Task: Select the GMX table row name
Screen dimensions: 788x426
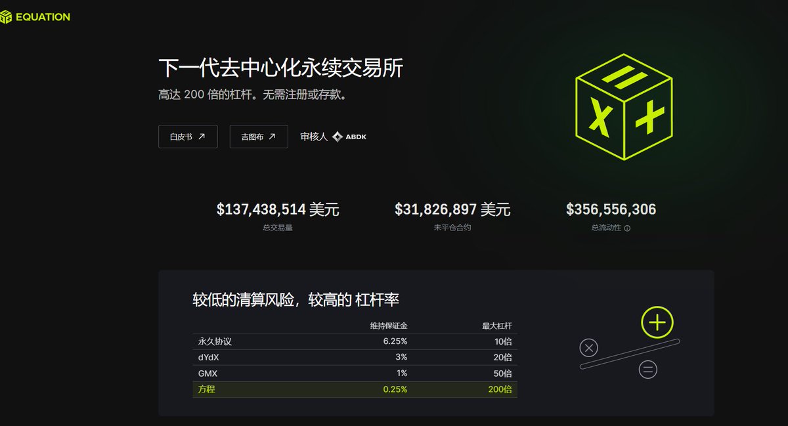Action: coord(208,373)
